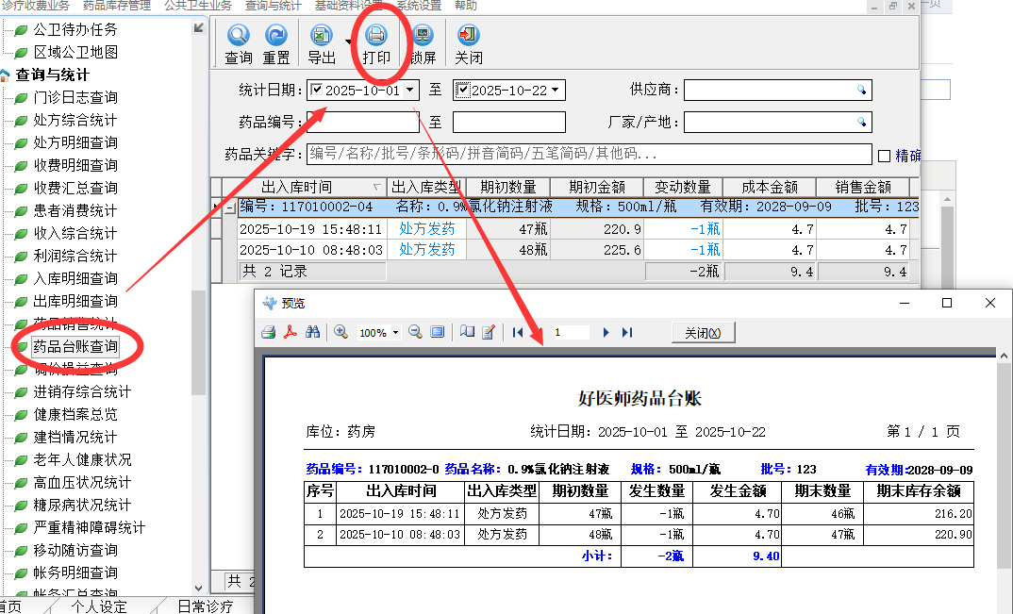Click the 导出 Excel export icon
Image resolution: width=1013 pixels, height=614 pixels.
coord(323,44)
